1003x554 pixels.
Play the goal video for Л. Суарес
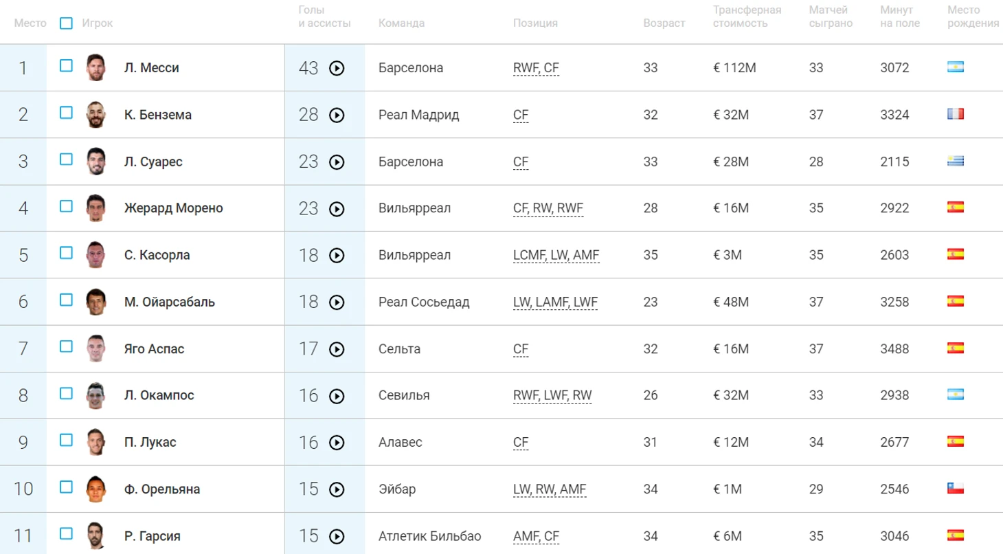(x=337, y=162)
